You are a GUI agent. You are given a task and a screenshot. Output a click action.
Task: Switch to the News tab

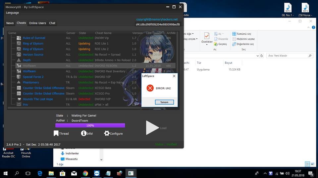tap(10, 23)
